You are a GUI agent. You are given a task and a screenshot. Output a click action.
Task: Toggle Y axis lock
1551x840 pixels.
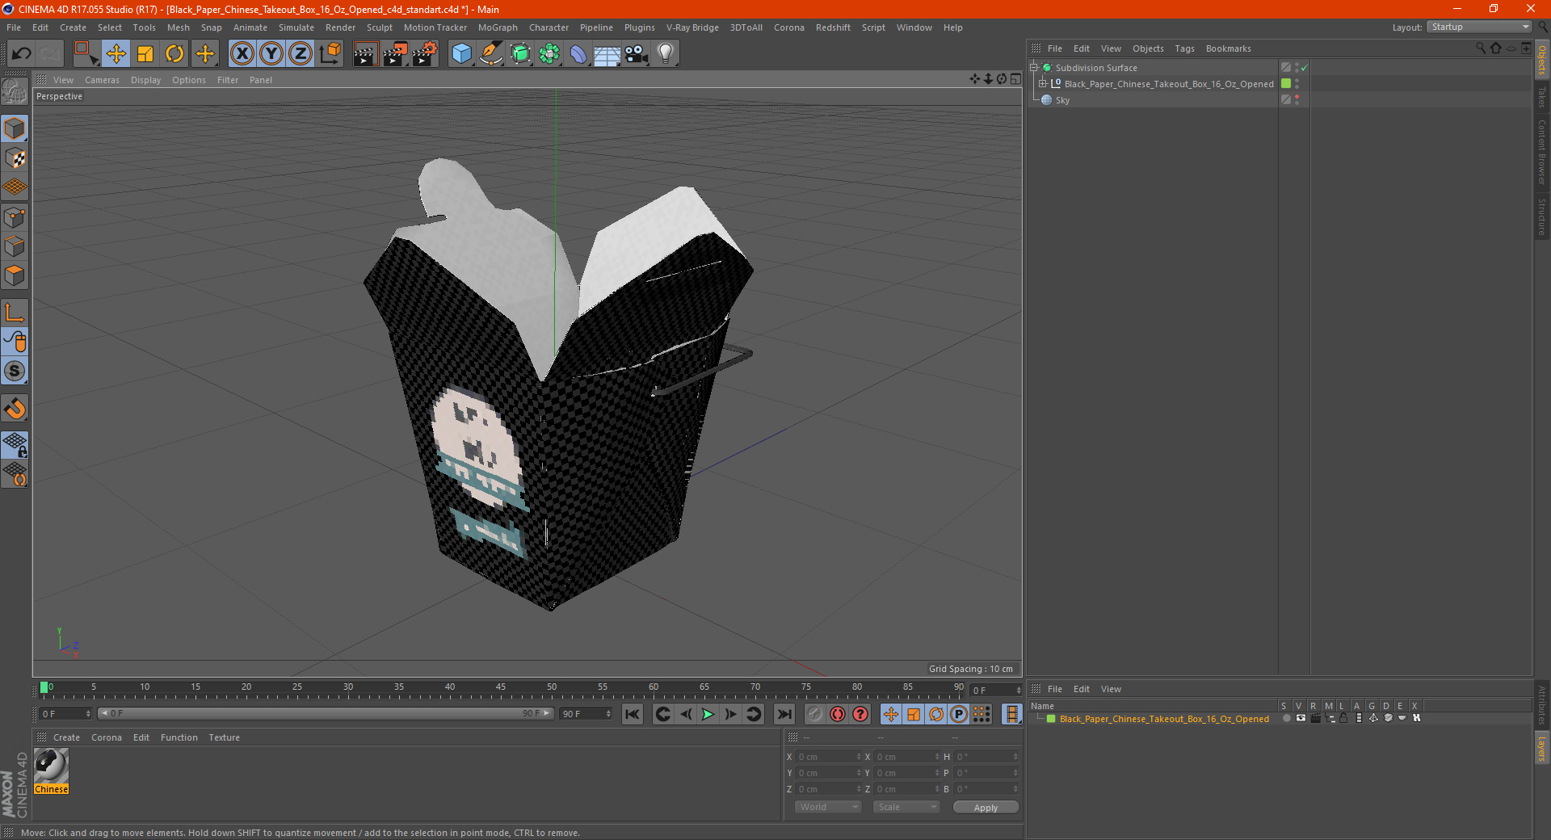(271, 54)
